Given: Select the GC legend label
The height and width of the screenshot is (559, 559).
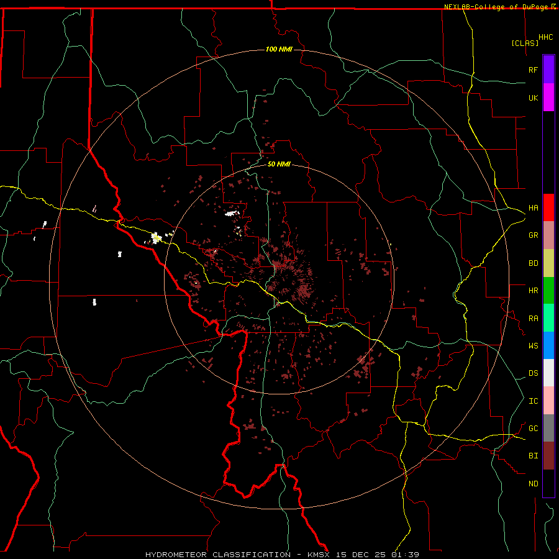Looking at the screenshot, I should 533,429.
